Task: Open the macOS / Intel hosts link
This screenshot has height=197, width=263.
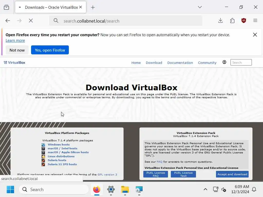Action: pos(62,148)
